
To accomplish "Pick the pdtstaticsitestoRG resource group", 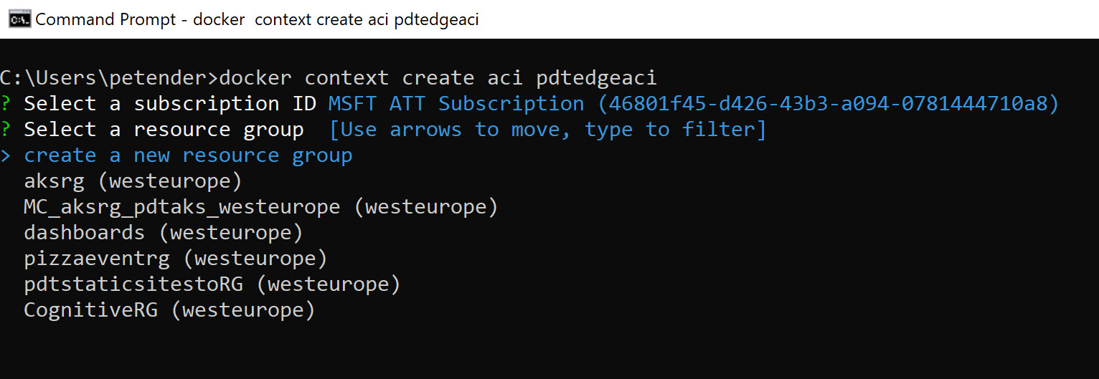I will [212, 284].
